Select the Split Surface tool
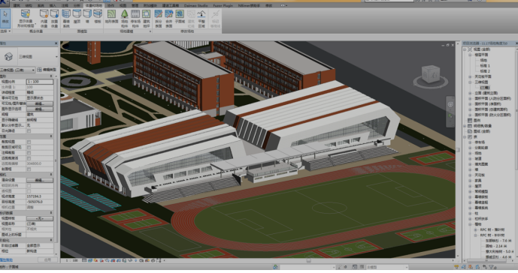This screenshot has height=273, width=518. [159, 18]
